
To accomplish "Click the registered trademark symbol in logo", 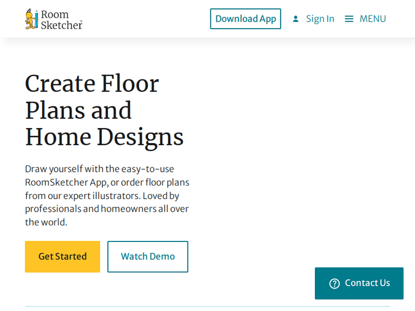I will tap(81, 22).
